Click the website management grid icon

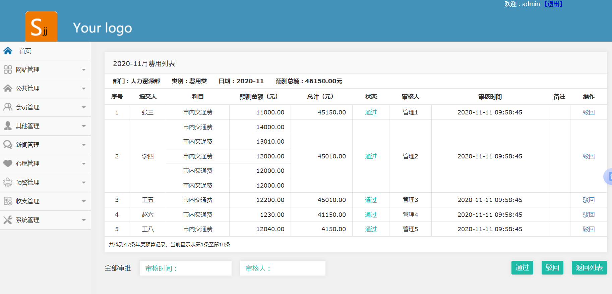(x=8, y=69)
